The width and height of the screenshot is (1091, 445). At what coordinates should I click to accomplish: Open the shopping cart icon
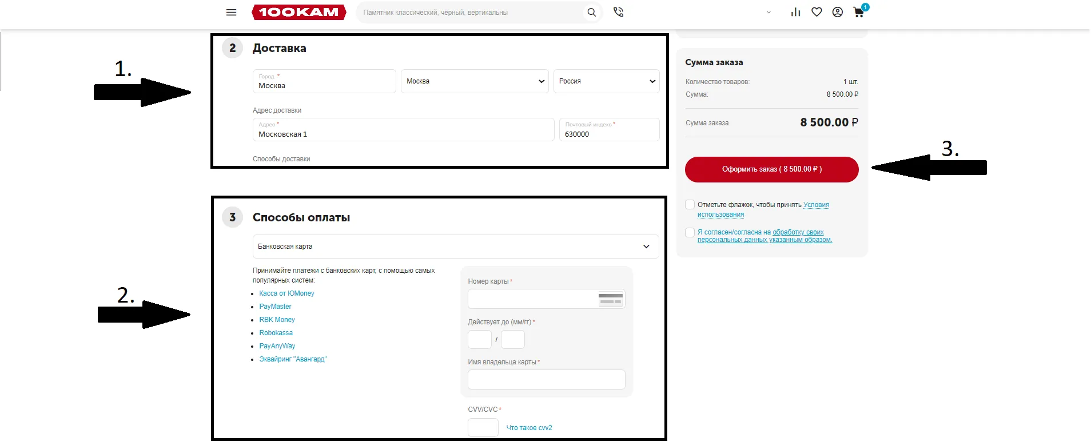tap(859, 12)
